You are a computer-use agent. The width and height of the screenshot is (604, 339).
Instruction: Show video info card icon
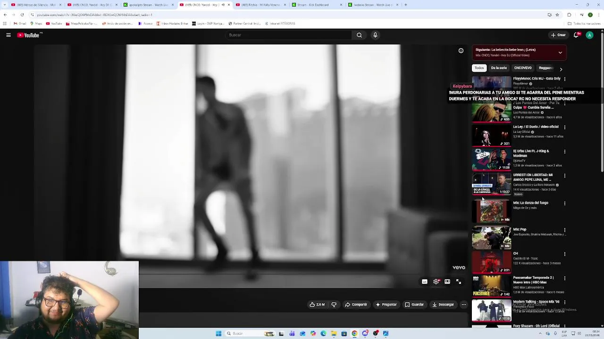(461, 51)
